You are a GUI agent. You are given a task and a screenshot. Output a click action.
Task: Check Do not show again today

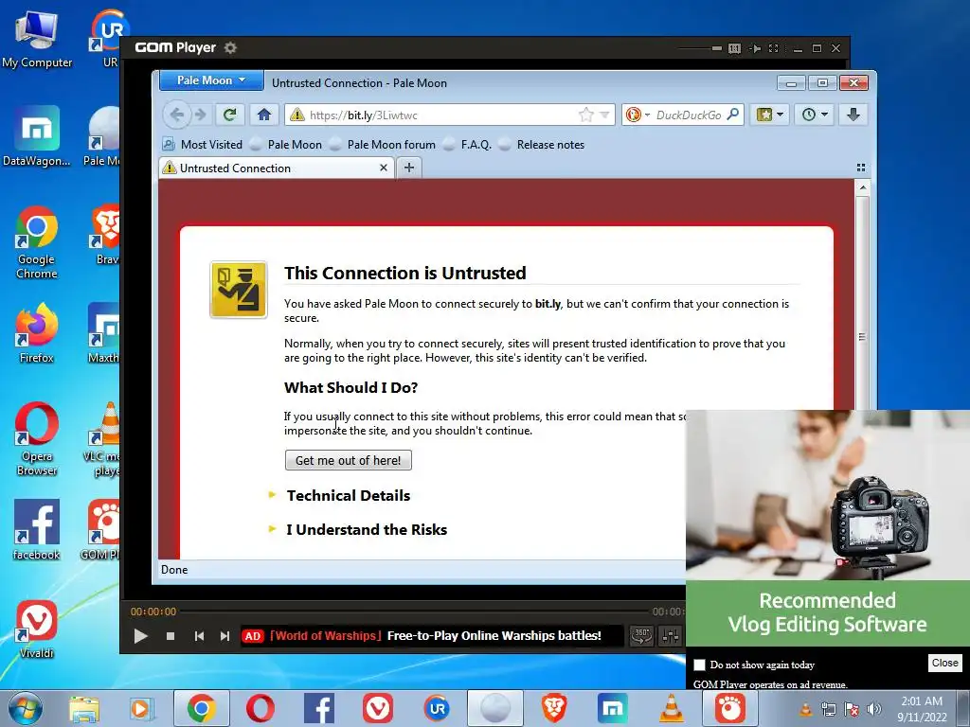[x=699, y=665]
